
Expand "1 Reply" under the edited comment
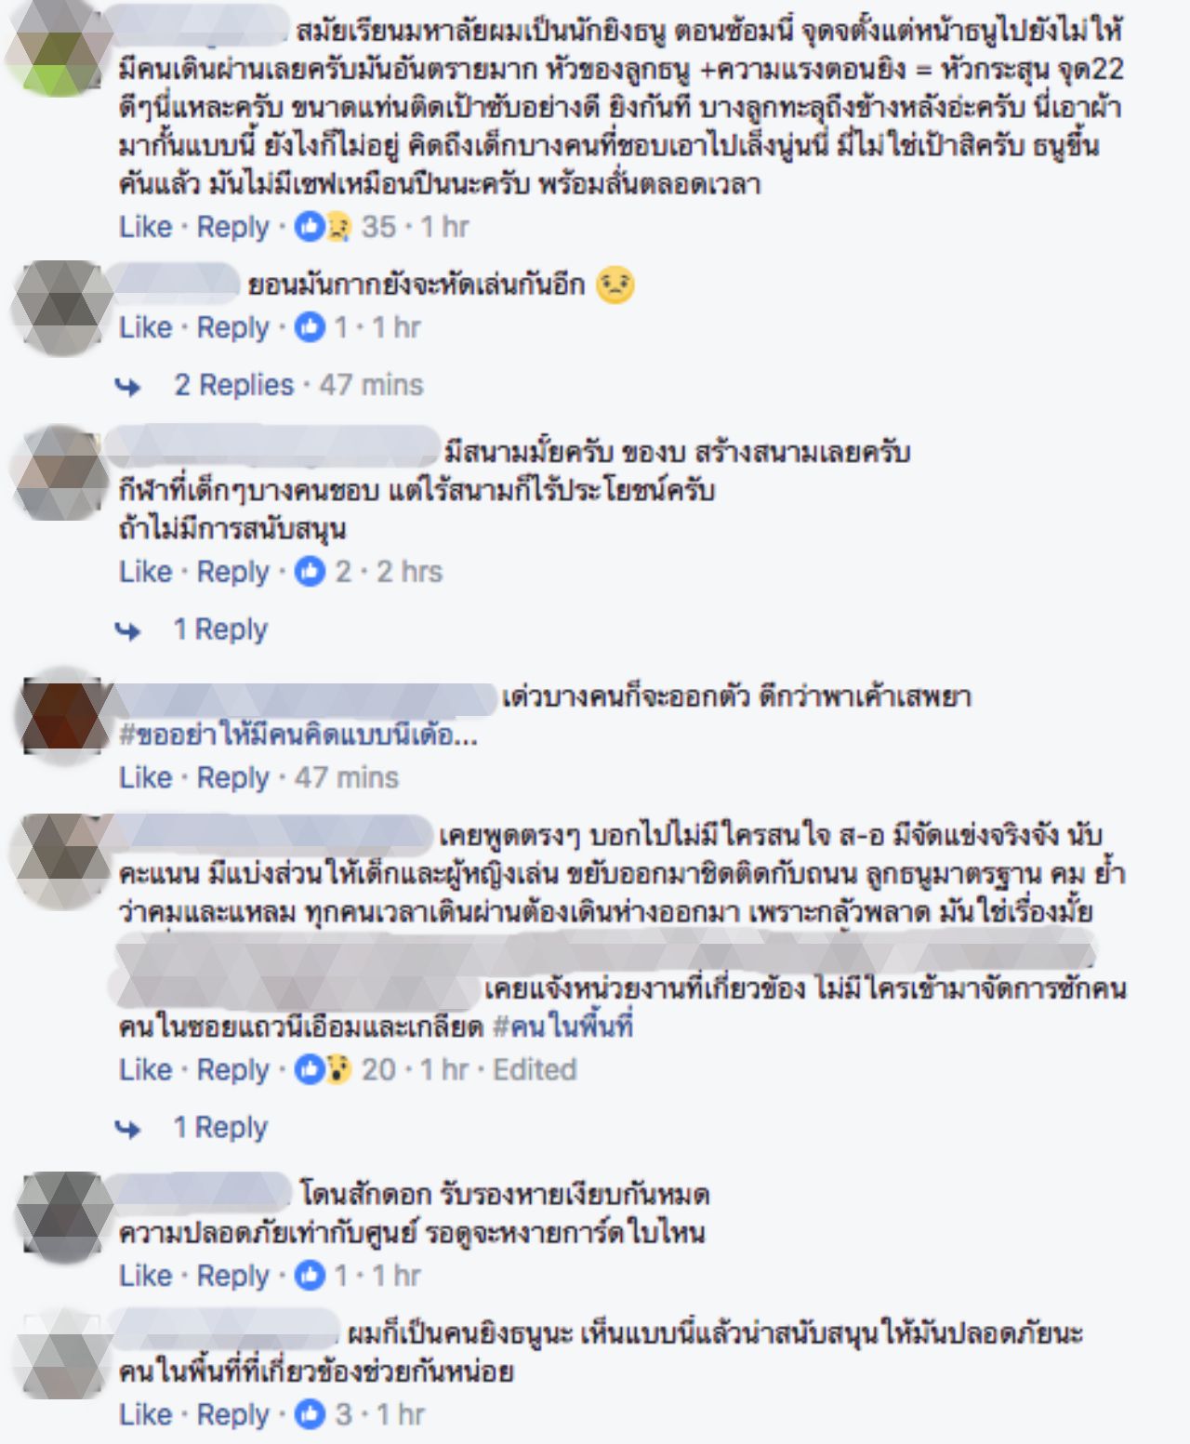coord(220,1127)
